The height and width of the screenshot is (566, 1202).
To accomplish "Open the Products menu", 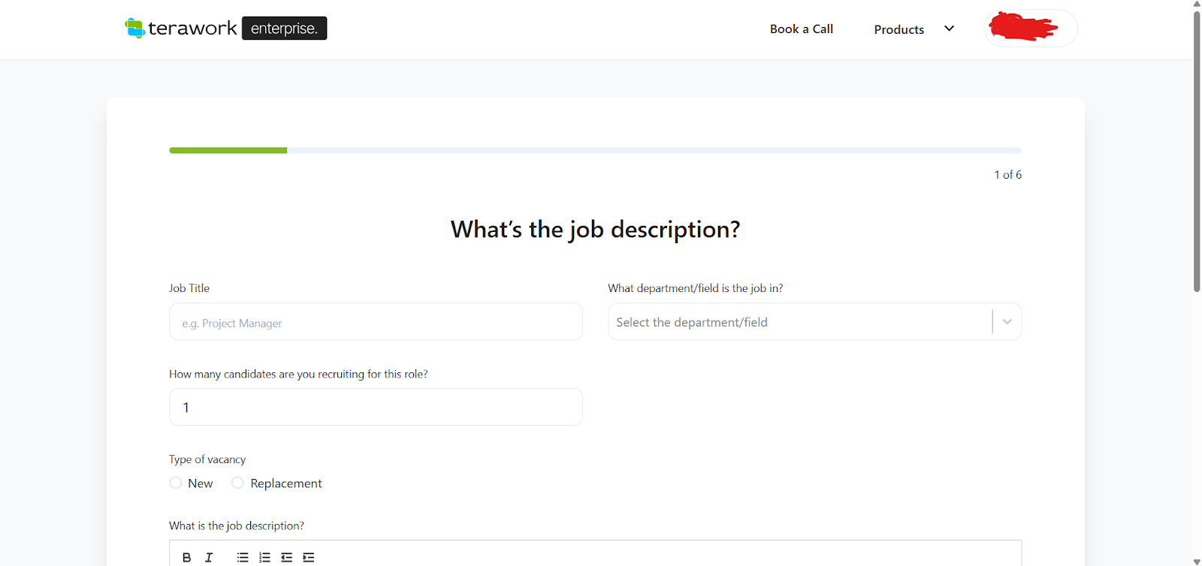I will (x=898, y=29).
